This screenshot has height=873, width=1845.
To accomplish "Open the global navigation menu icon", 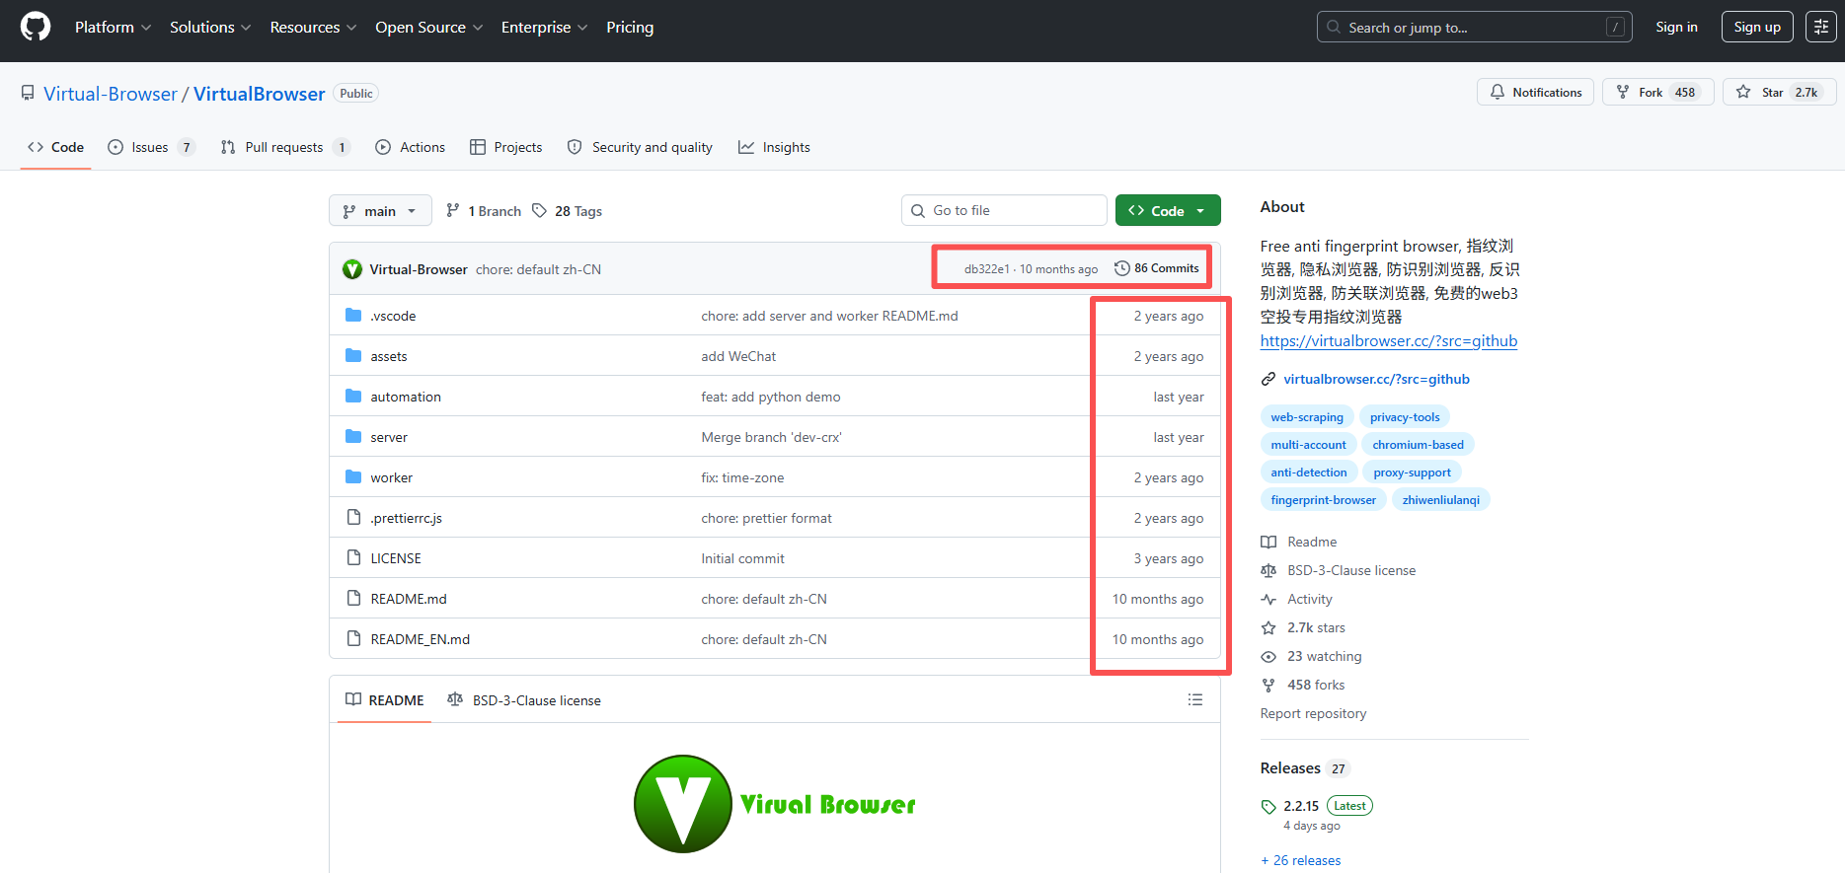I will pyautogui.click(x=1820, y=27).
